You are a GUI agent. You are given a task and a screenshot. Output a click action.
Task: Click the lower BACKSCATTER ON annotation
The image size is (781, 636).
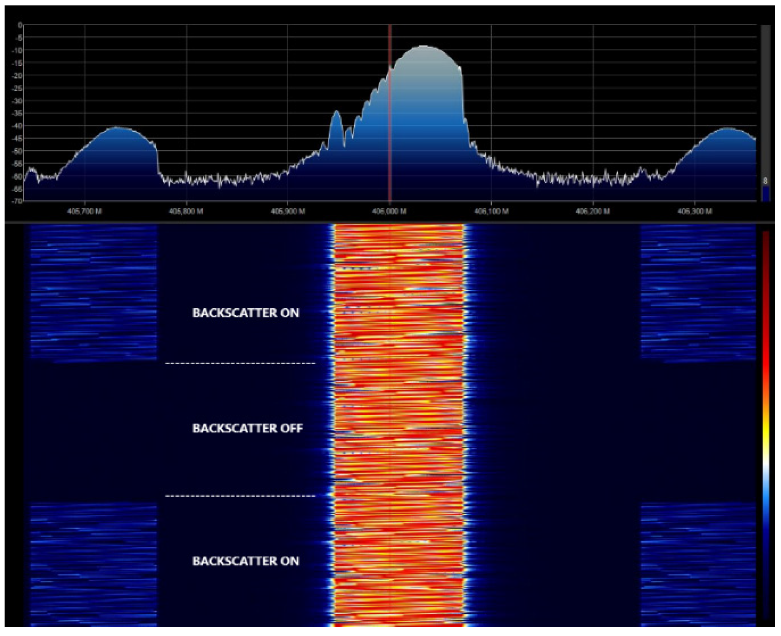[246, 561]
